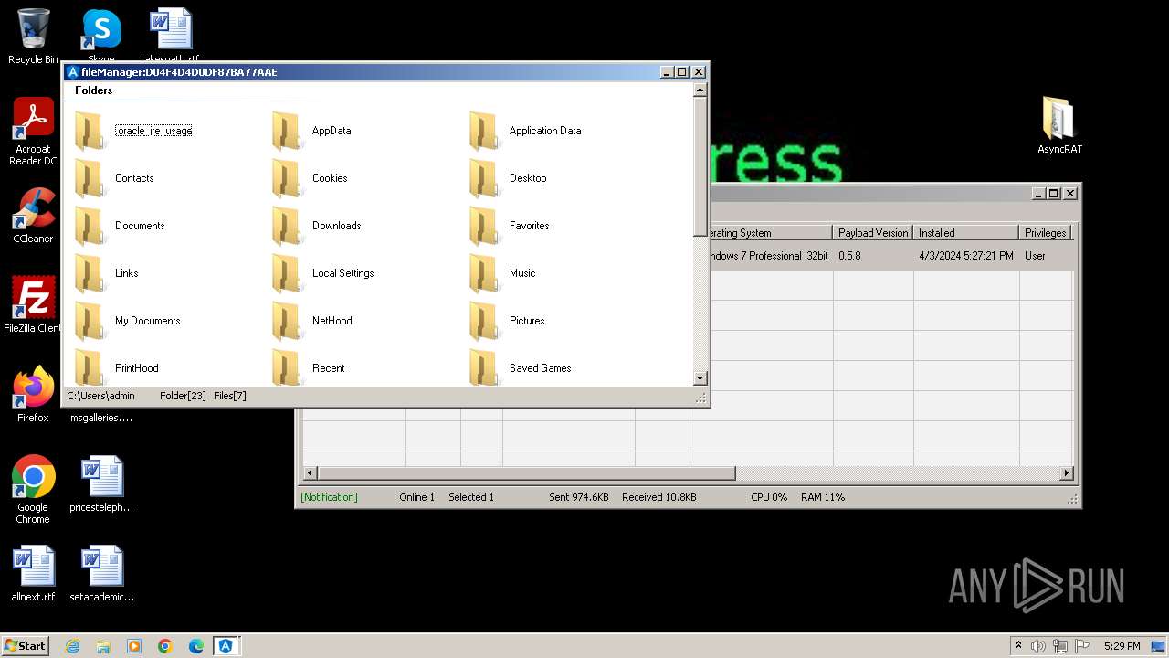Select the Favorites folder icon
1169x658 pixels.
coord(484,226)
